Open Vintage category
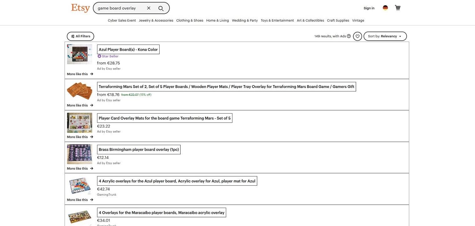 (358, 20)
